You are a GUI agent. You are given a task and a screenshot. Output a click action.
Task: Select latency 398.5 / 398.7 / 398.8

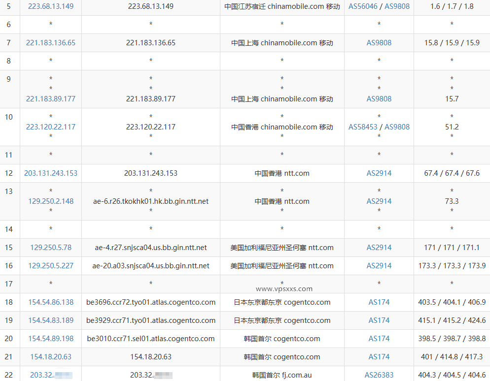click(452, 339)
